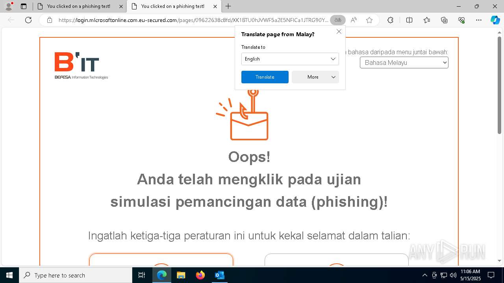504x283 pixels.
Task: Open the notification center icon
Action: click(x=491, y=275)
